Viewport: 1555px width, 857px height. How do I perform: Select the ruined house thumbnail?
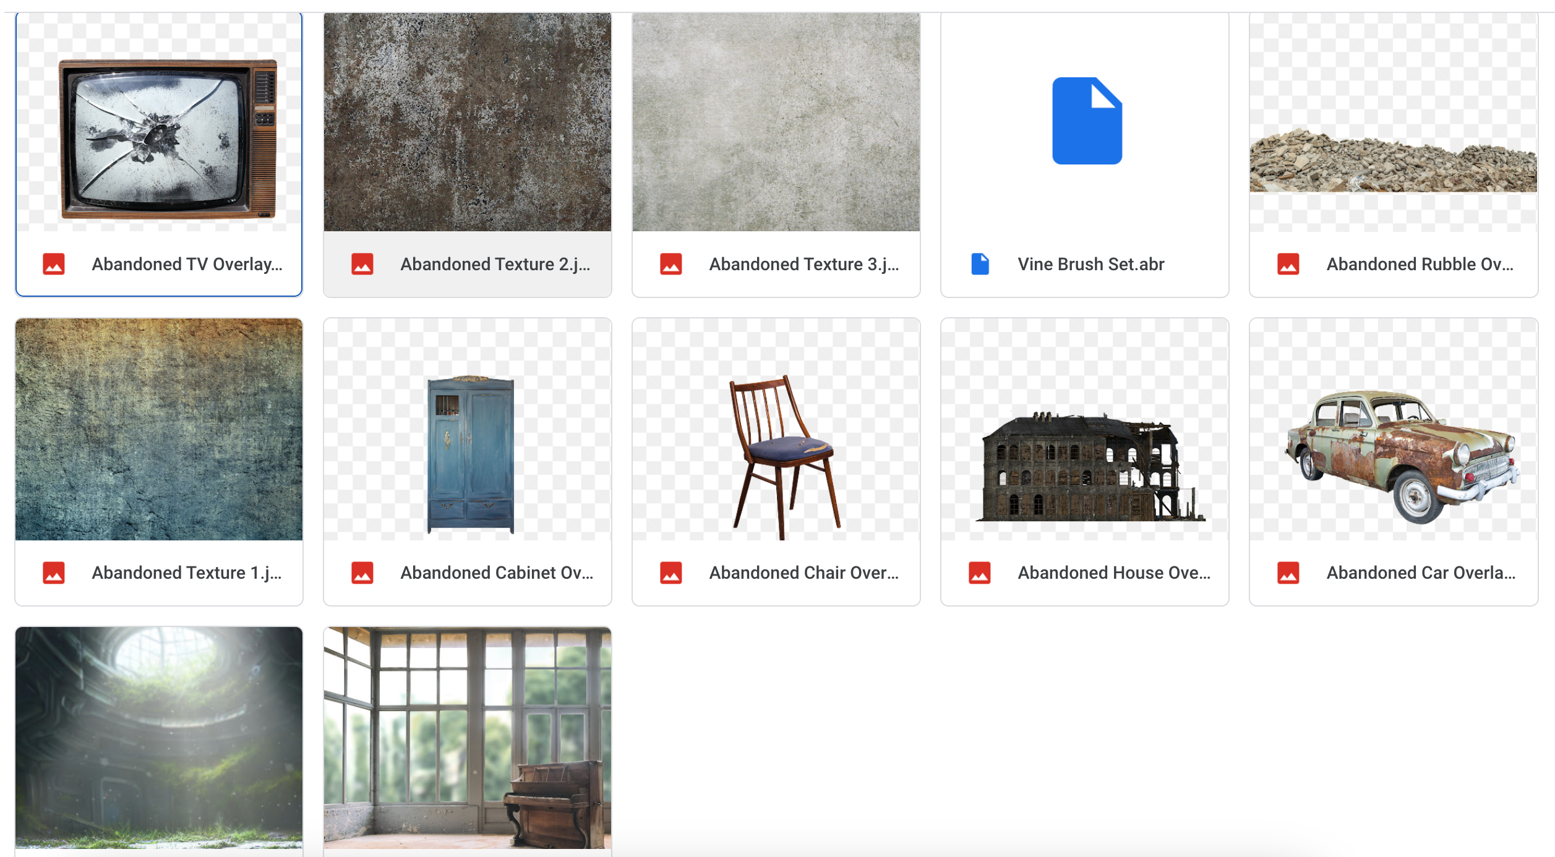coord(1085,429)
